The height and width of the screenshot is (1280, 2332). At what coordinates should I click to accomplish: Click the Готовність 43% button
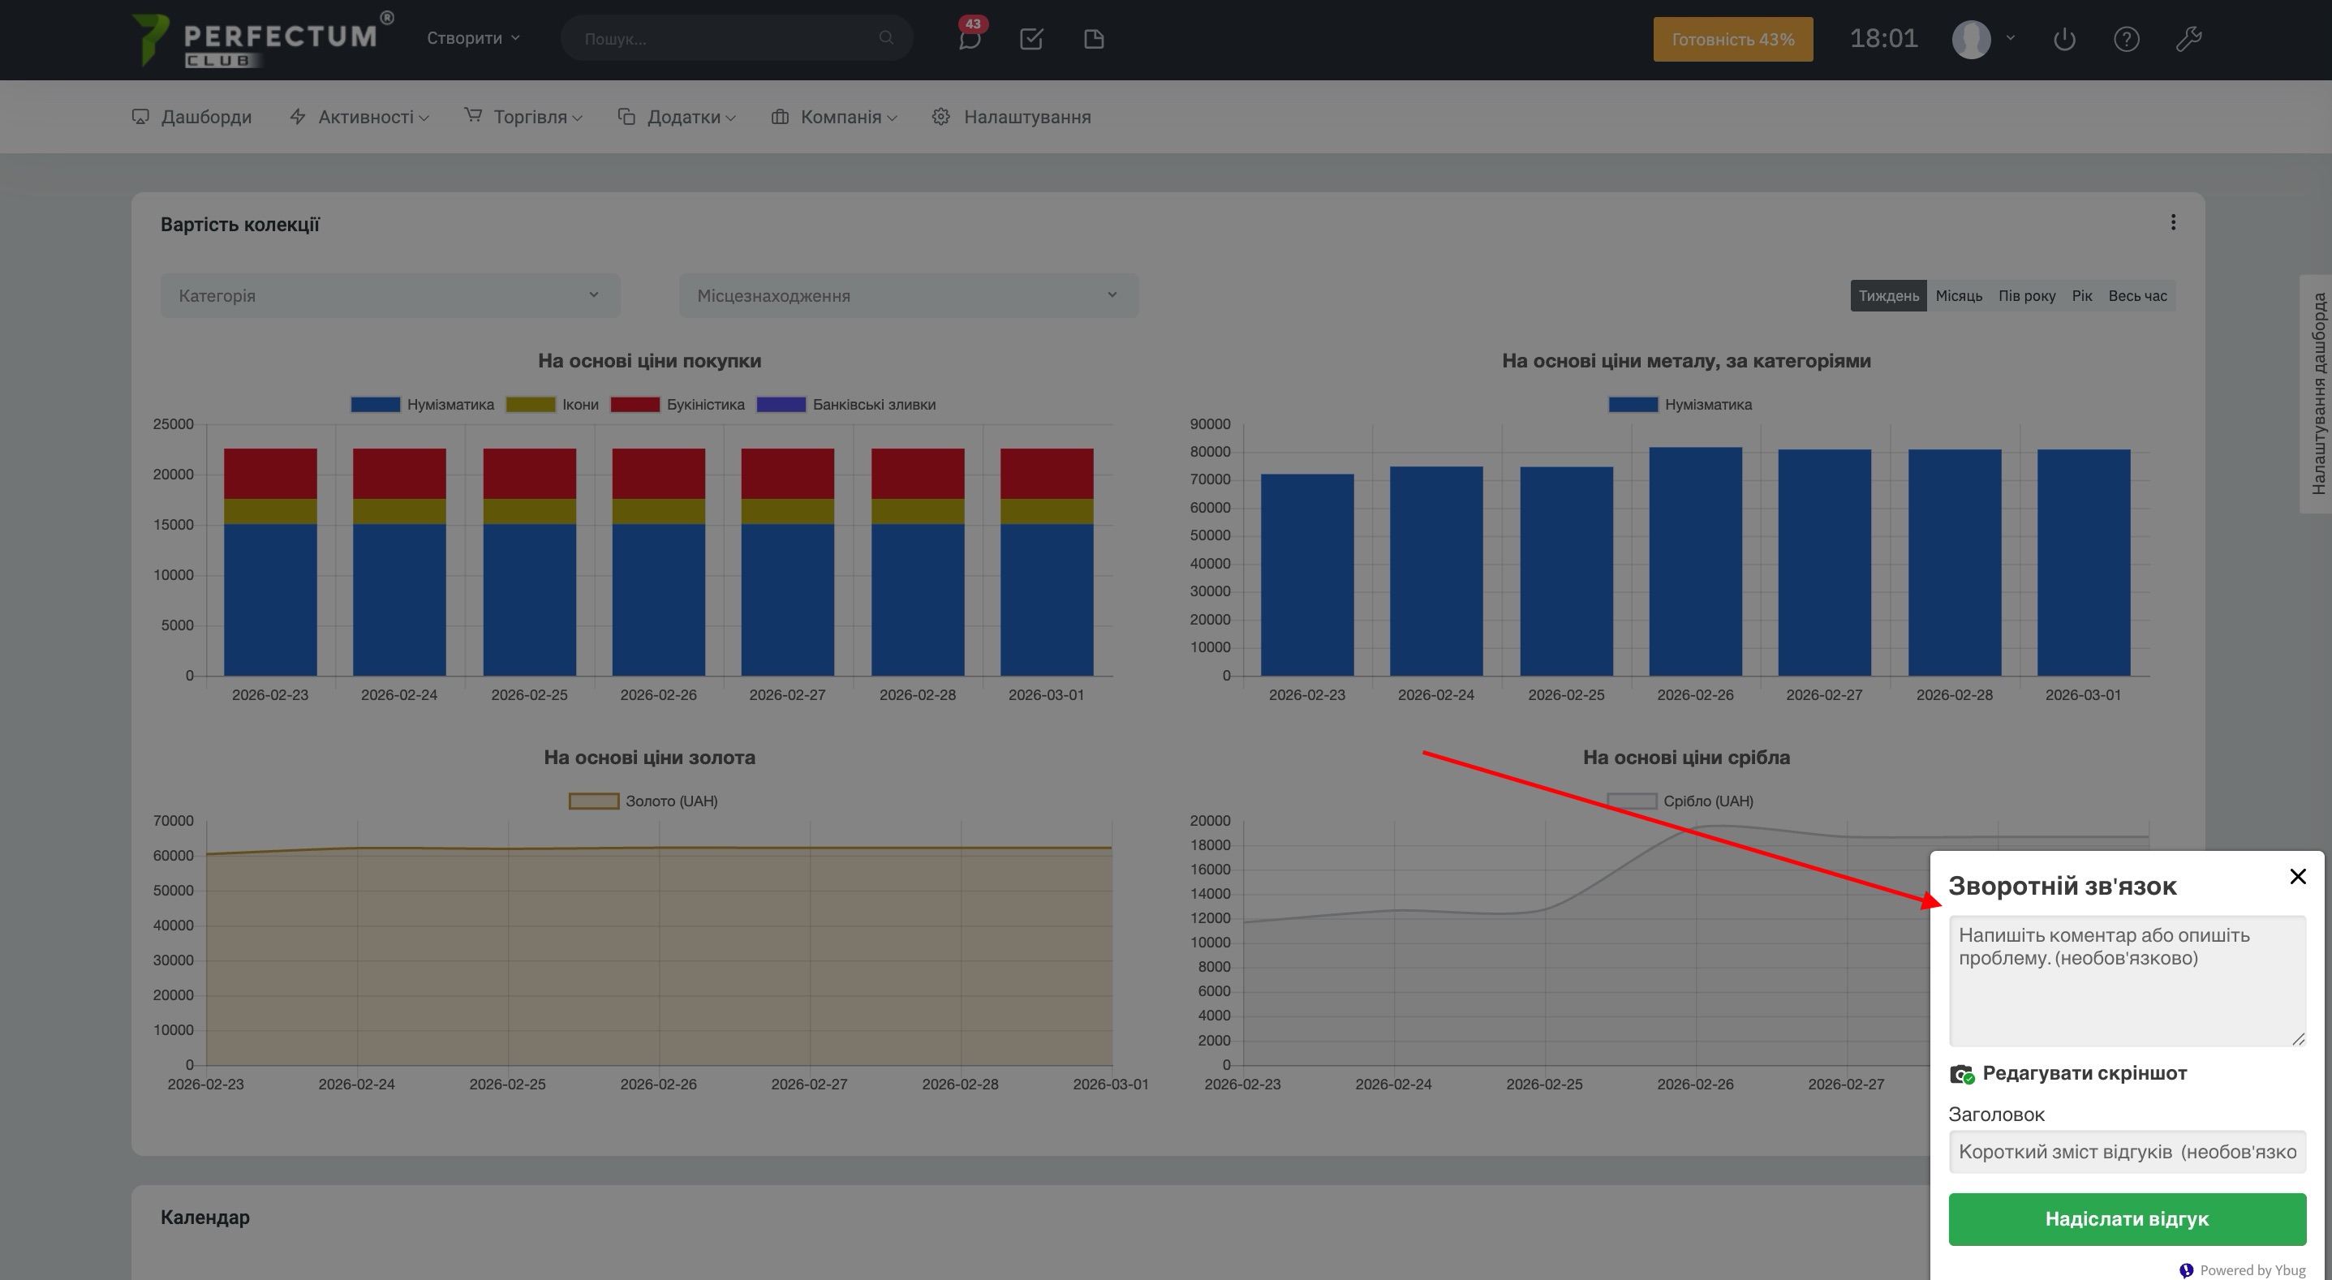[1732, 40]
